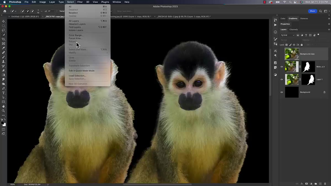Select the Pen tool
The height and width of the screenshot is (186, 331).
click(4, 88)
